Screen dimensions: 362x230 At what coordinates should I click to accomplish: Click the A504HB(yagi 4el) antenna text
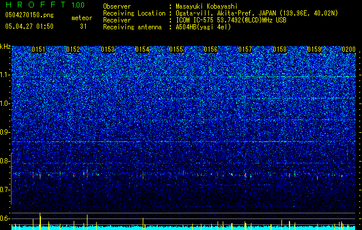(203, 27)
